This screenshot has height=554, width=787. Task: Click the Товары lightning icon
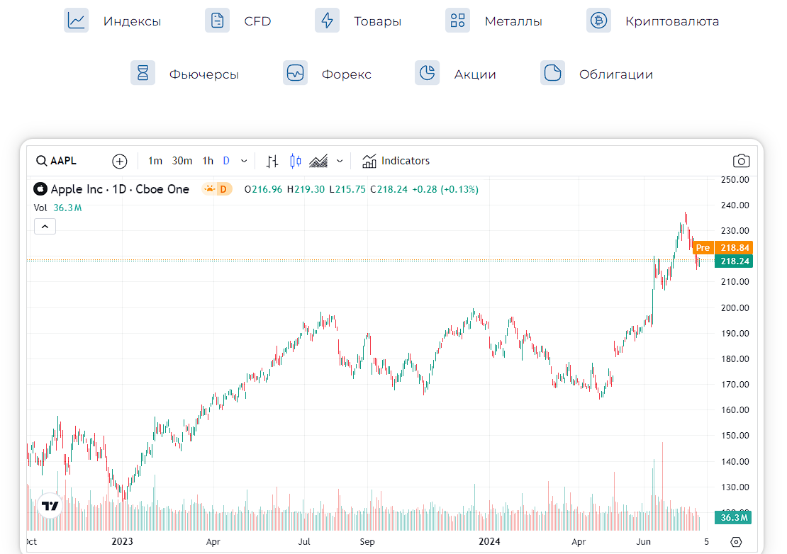tap(328, 21)
